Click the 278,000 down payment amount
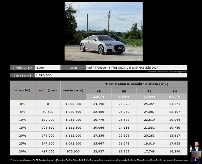This screenshot has width=202, height=164. coord(48,136)
